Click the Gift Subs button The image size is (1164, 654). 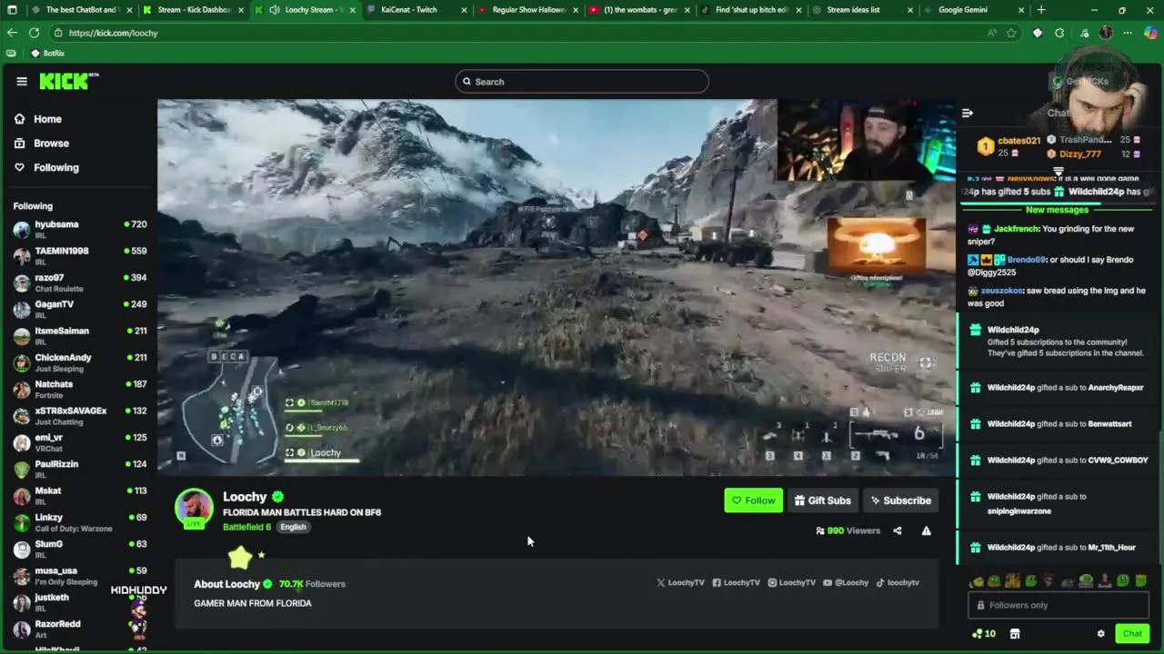(x=822, y=500)
